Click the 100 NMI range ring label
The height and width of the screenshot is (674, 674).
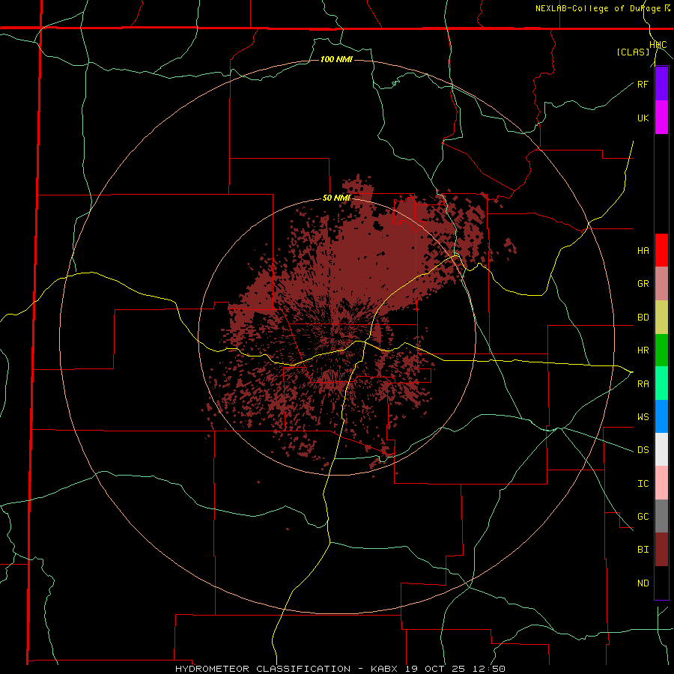pyautogui.click(x=336, y=59)
